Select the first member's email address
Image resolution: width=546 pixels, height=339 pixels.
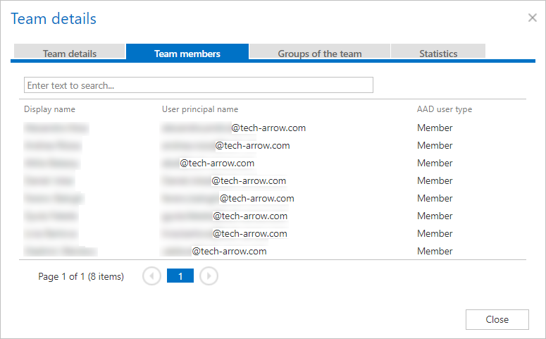click(233, 128)
